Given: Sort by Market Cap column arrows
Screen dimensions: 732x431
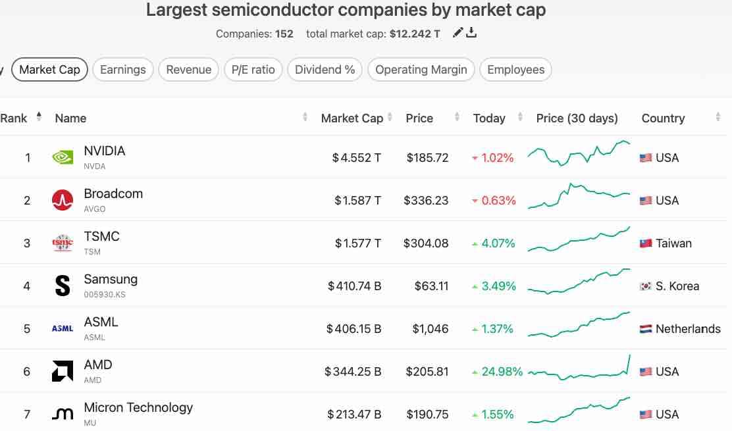Looking at the screenshot, I should tap(390, 118).
